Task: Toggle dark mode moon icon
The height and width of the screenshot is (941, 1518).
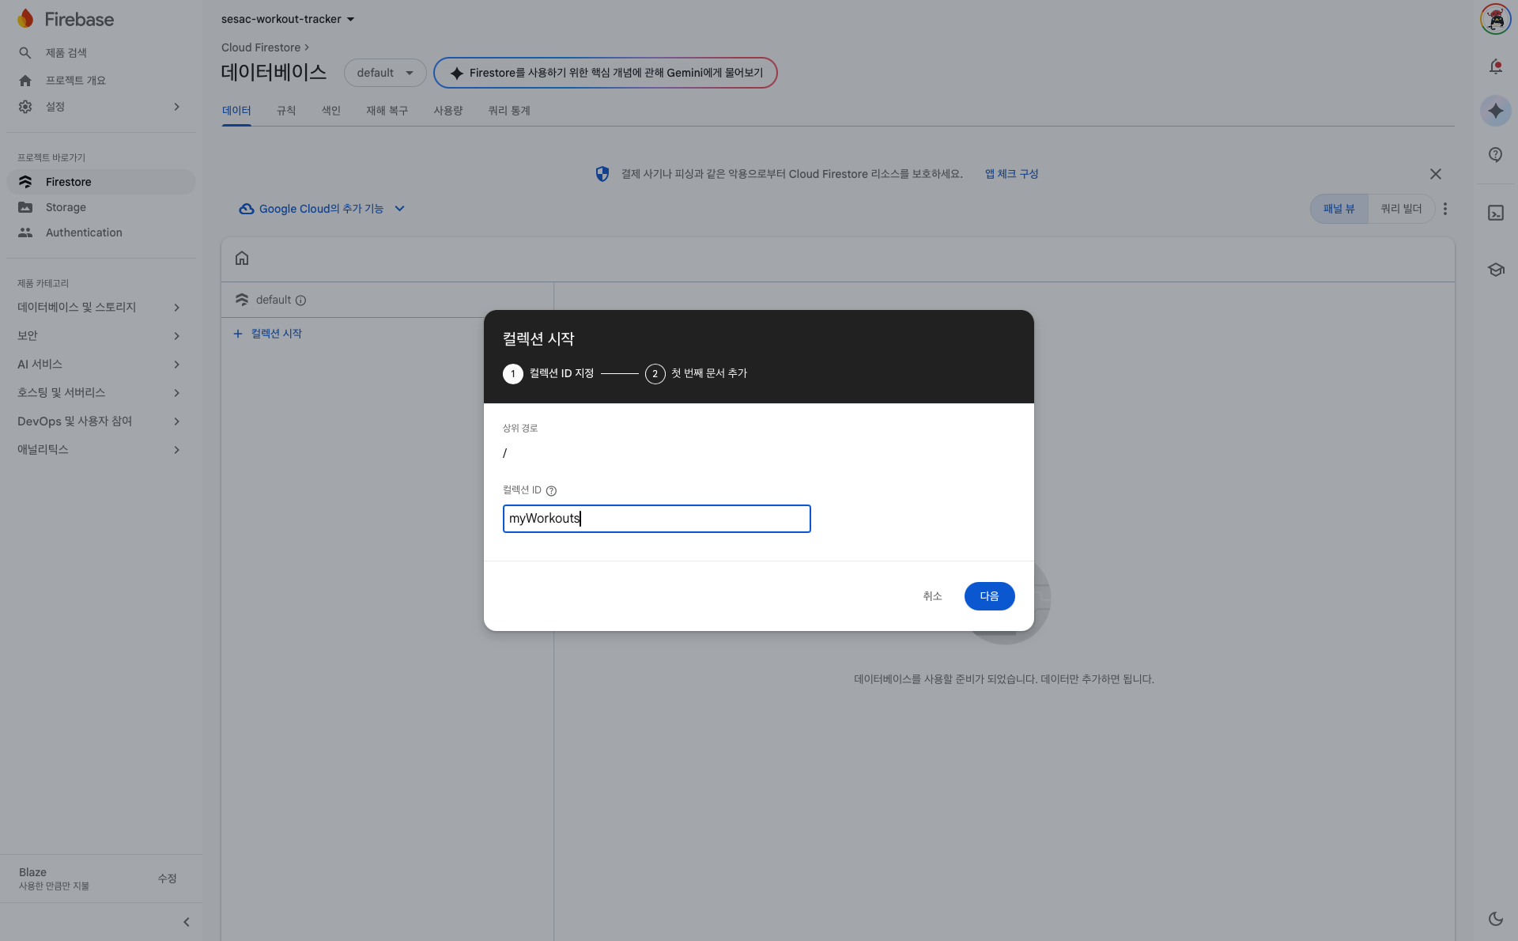Action: [1495, 919]
